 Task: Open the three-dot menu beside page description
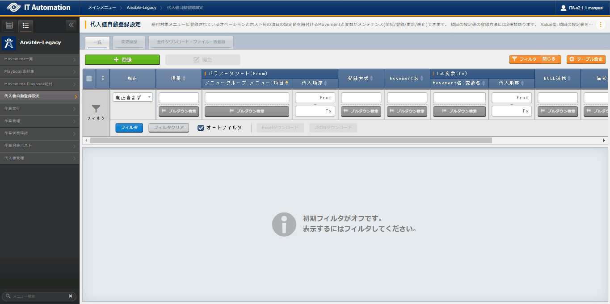click(601, 25)
